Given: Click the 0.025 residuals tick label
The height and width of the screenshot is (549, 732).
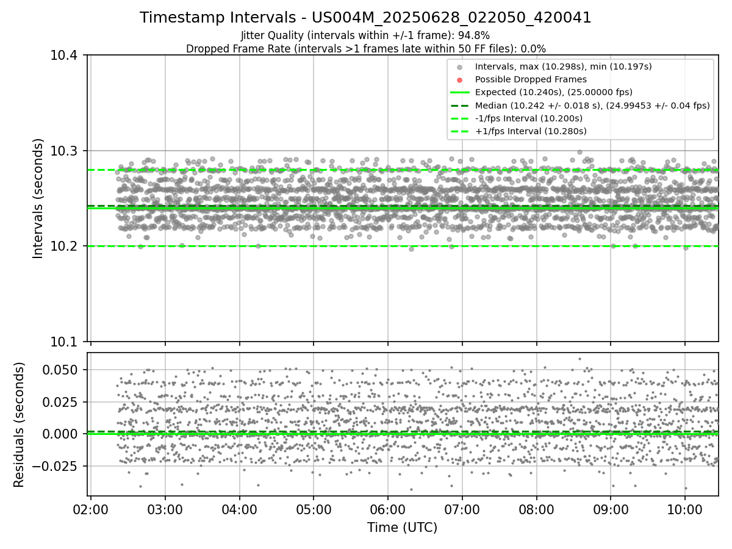Looking at the screenshot, I should click(61, 402).
